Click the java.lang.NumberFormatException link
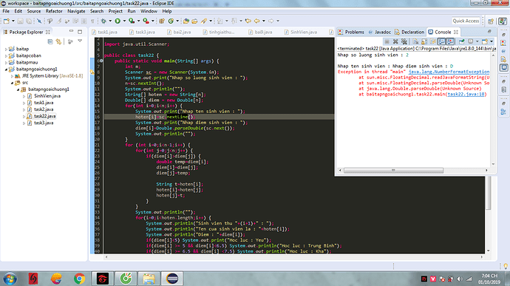510x286 pixels. [x=449, y=72]
